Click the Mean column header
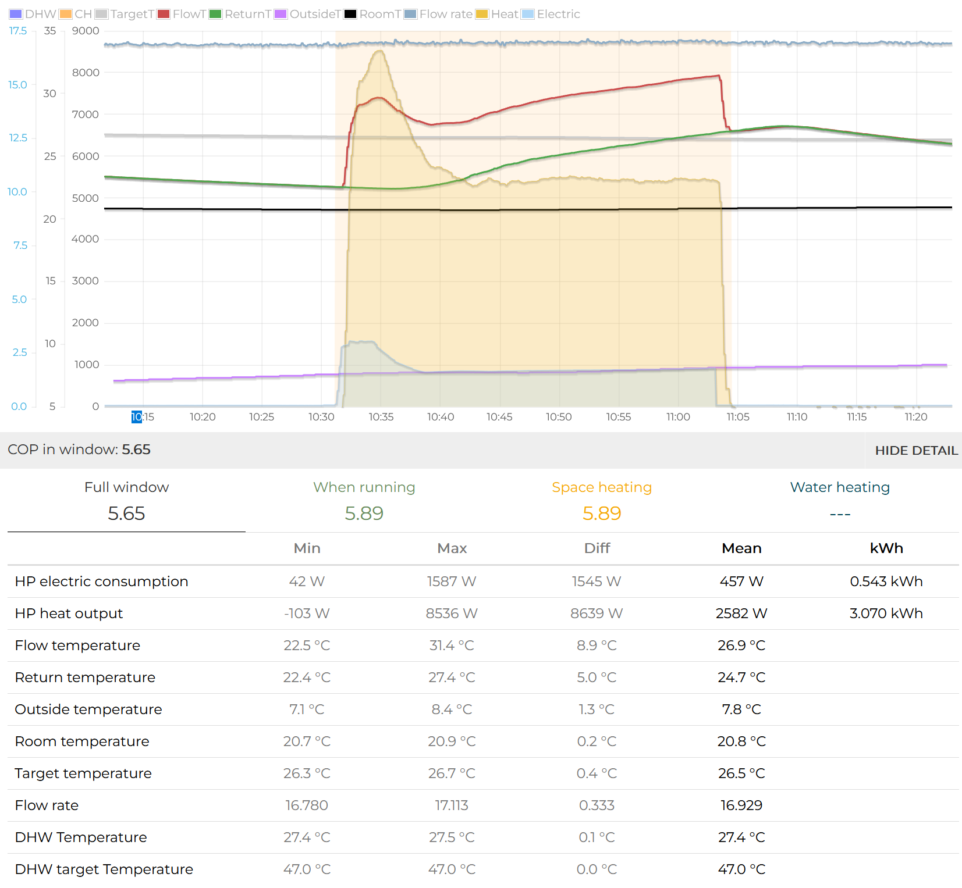The image size is (962, 888). click(741, 548)
